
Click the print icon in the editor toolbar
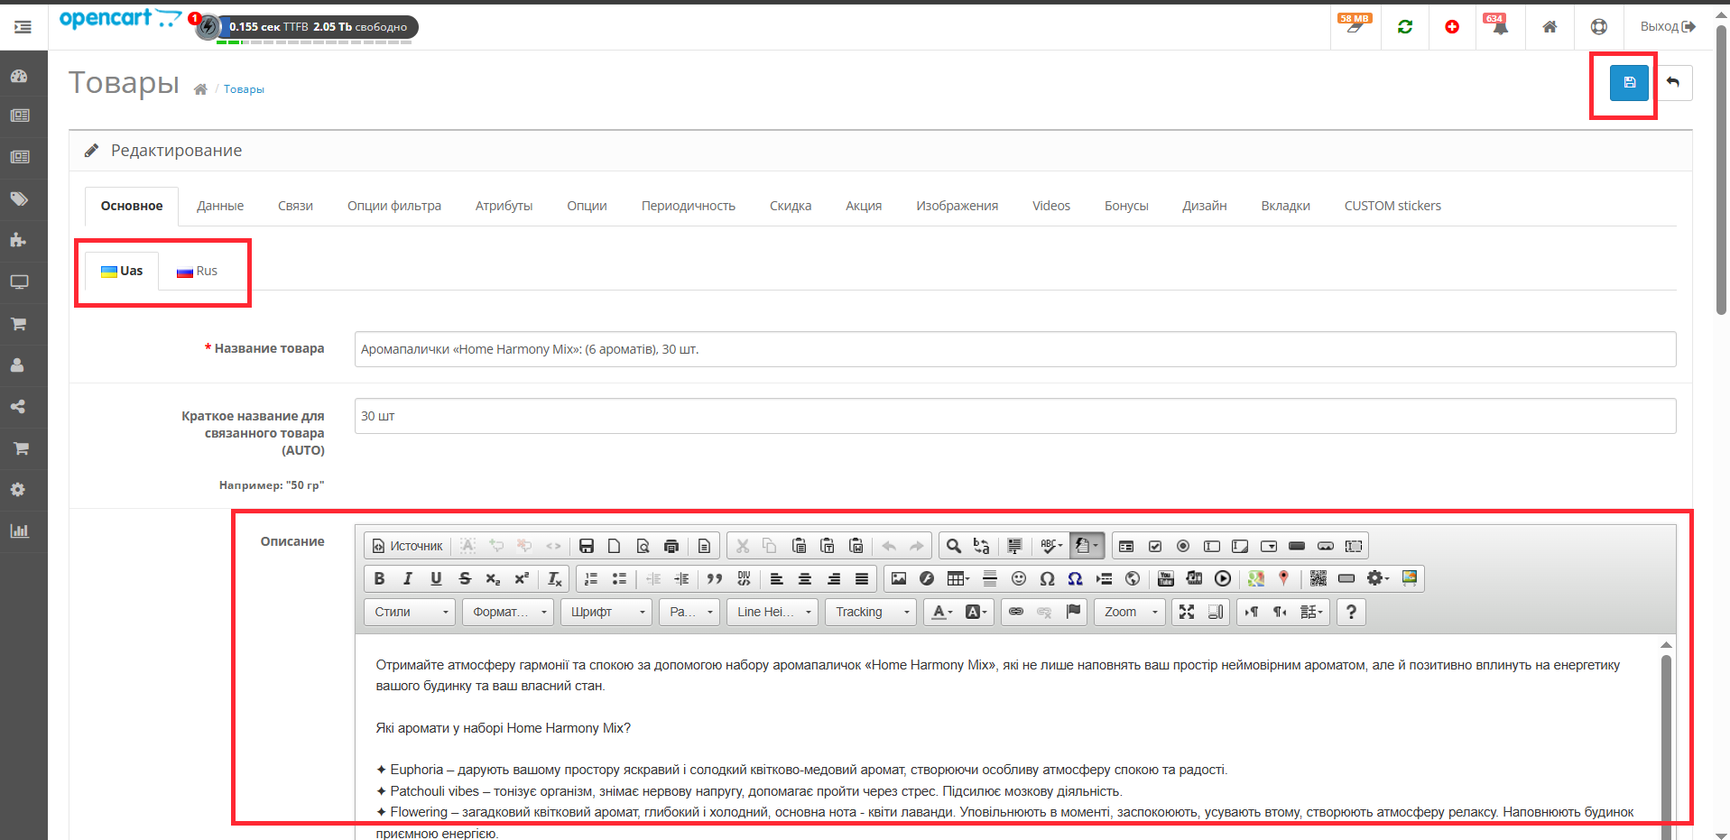(x=671, y=546)
